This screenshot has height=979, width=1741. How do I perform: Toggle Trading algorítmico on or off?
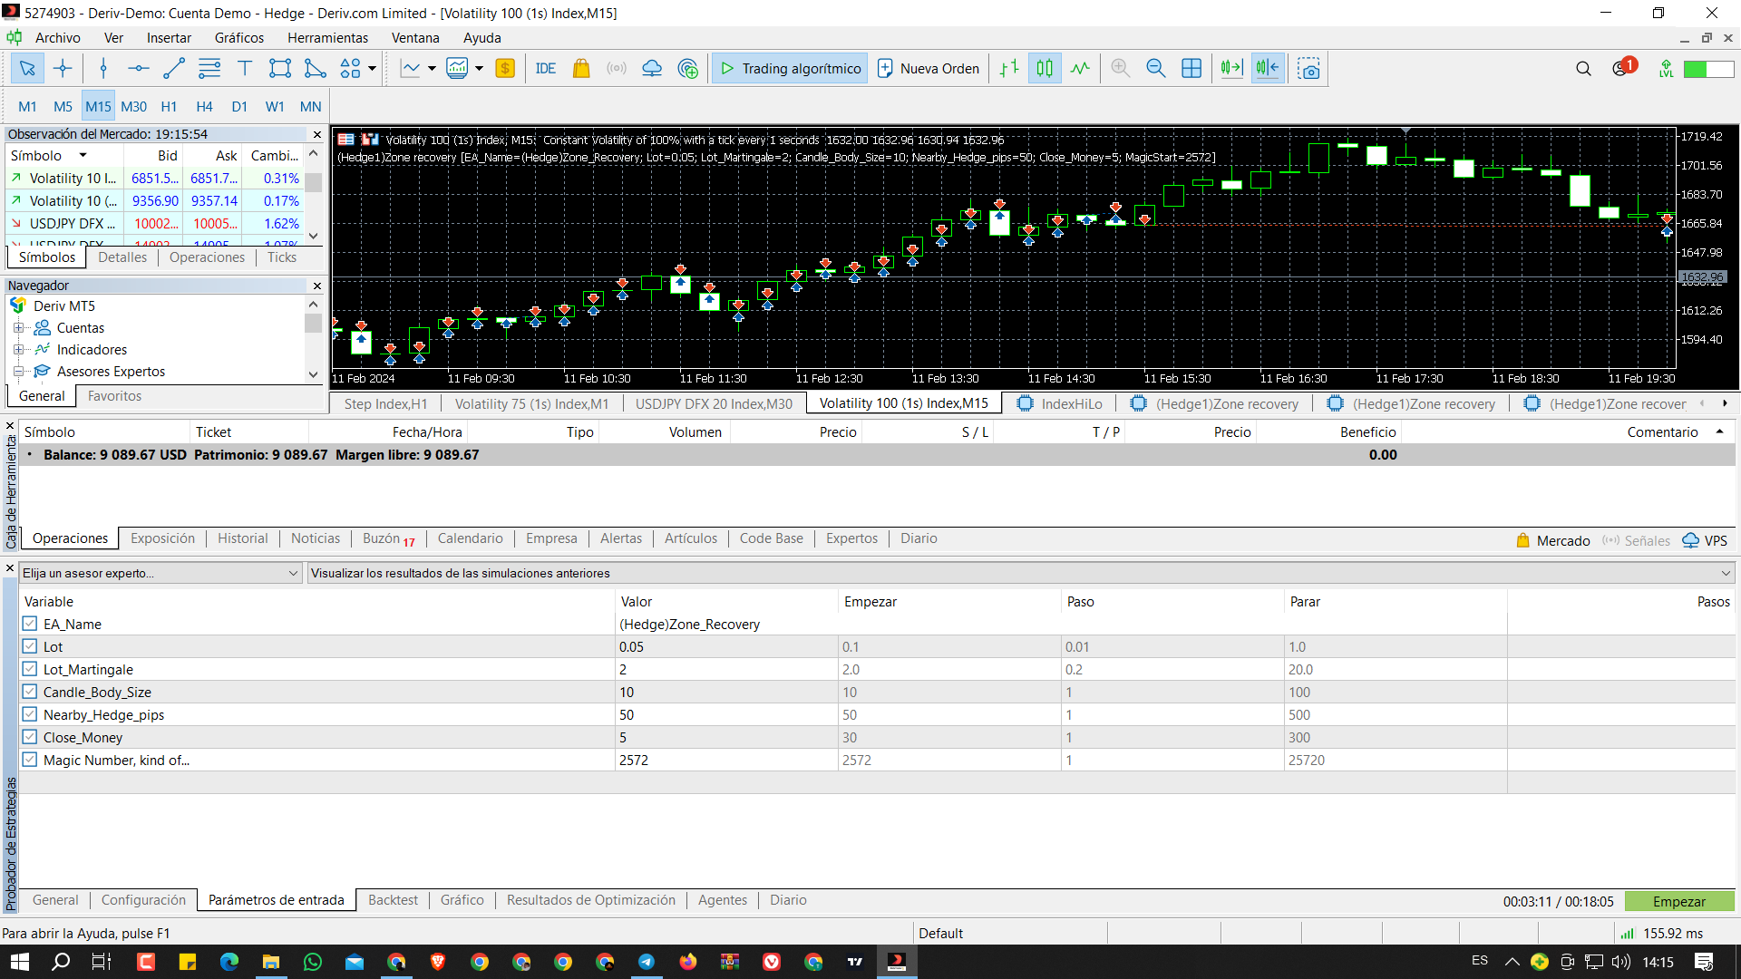[x=790, y=68]
